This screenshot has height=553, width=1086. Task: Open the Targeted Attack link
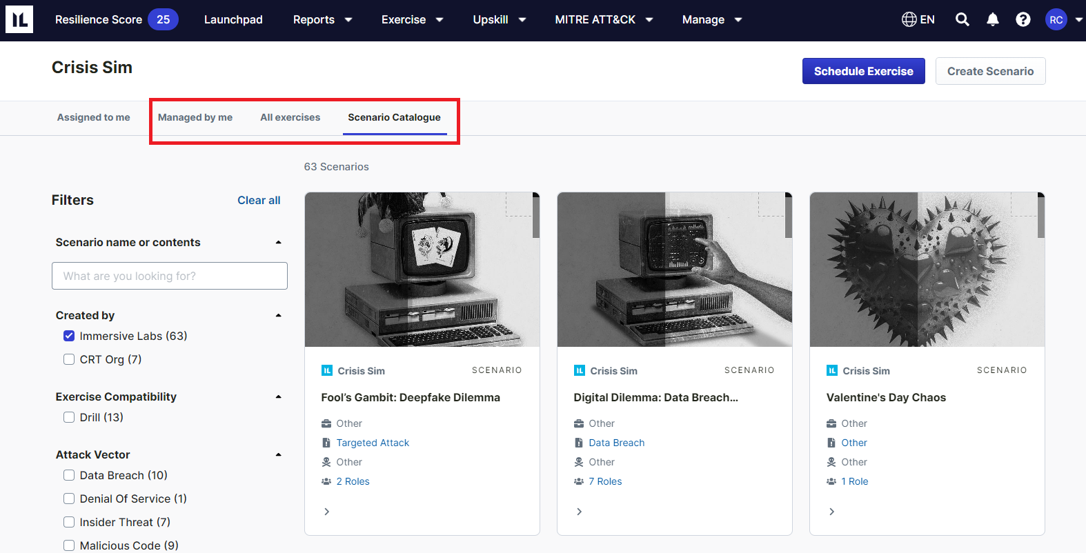point(373,443)
